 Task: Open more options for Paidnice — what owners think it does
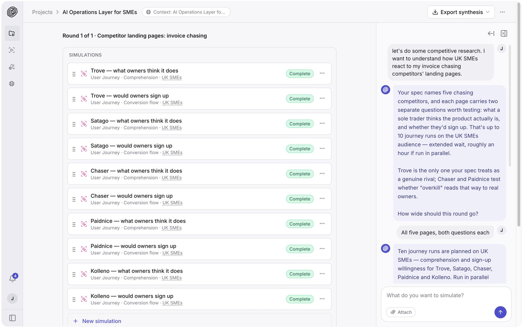click(x=322, y=224)
